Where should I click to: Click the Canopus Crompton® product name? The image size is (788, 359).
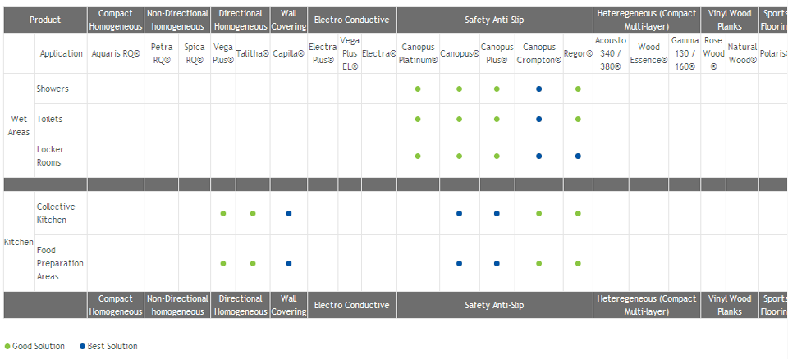[539, 54]
